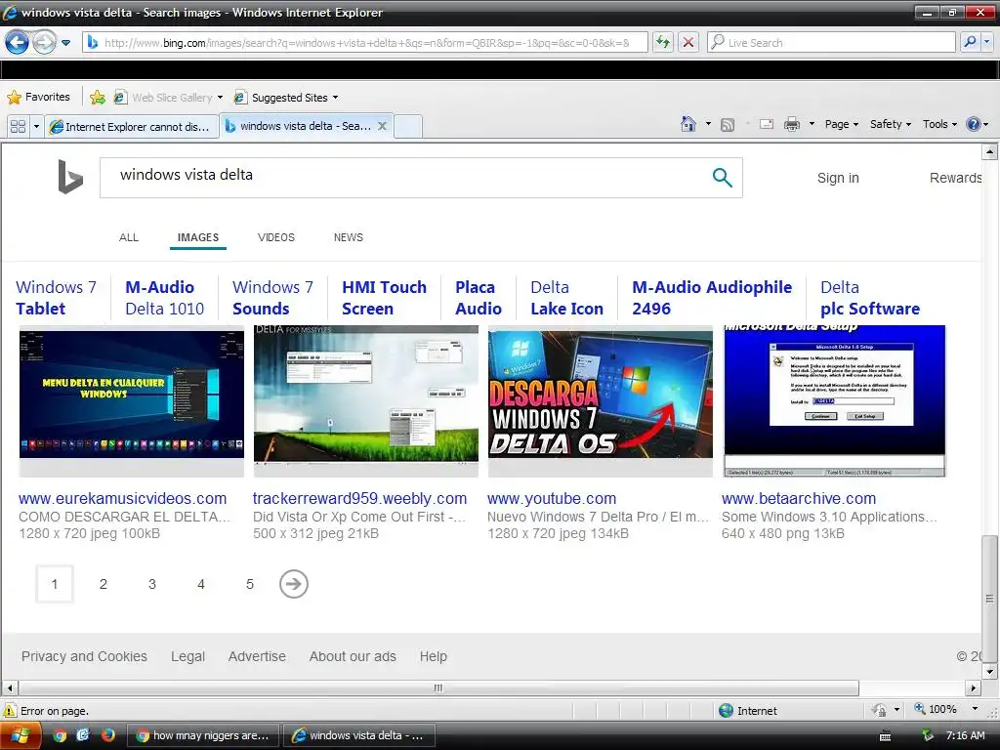This screenshot has height=750, width=1000.
Task: Select the Delta plc Software suggestion
Action: [x=870, y=298]
